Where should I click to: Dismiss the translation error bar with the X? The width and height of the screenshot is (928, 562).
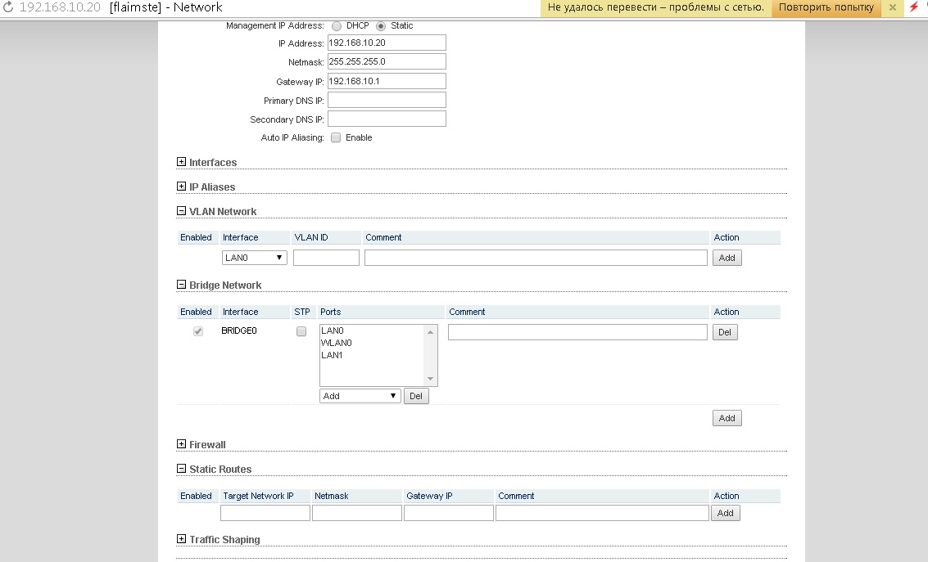(893, 7)
